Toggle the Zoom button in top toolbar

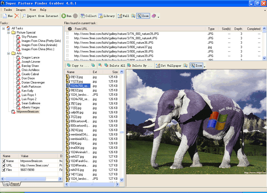pyautogui.click(x=143, y=16)
